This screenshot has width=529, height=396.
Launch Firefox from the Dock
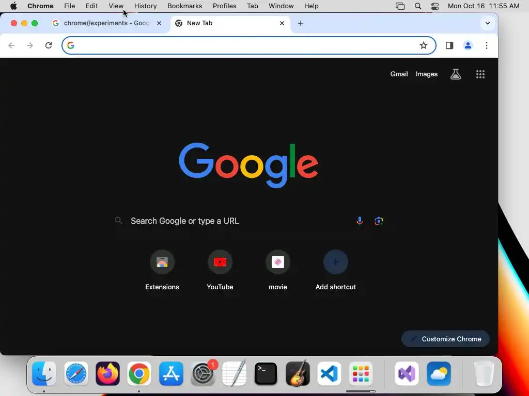(x=107, y=374)
